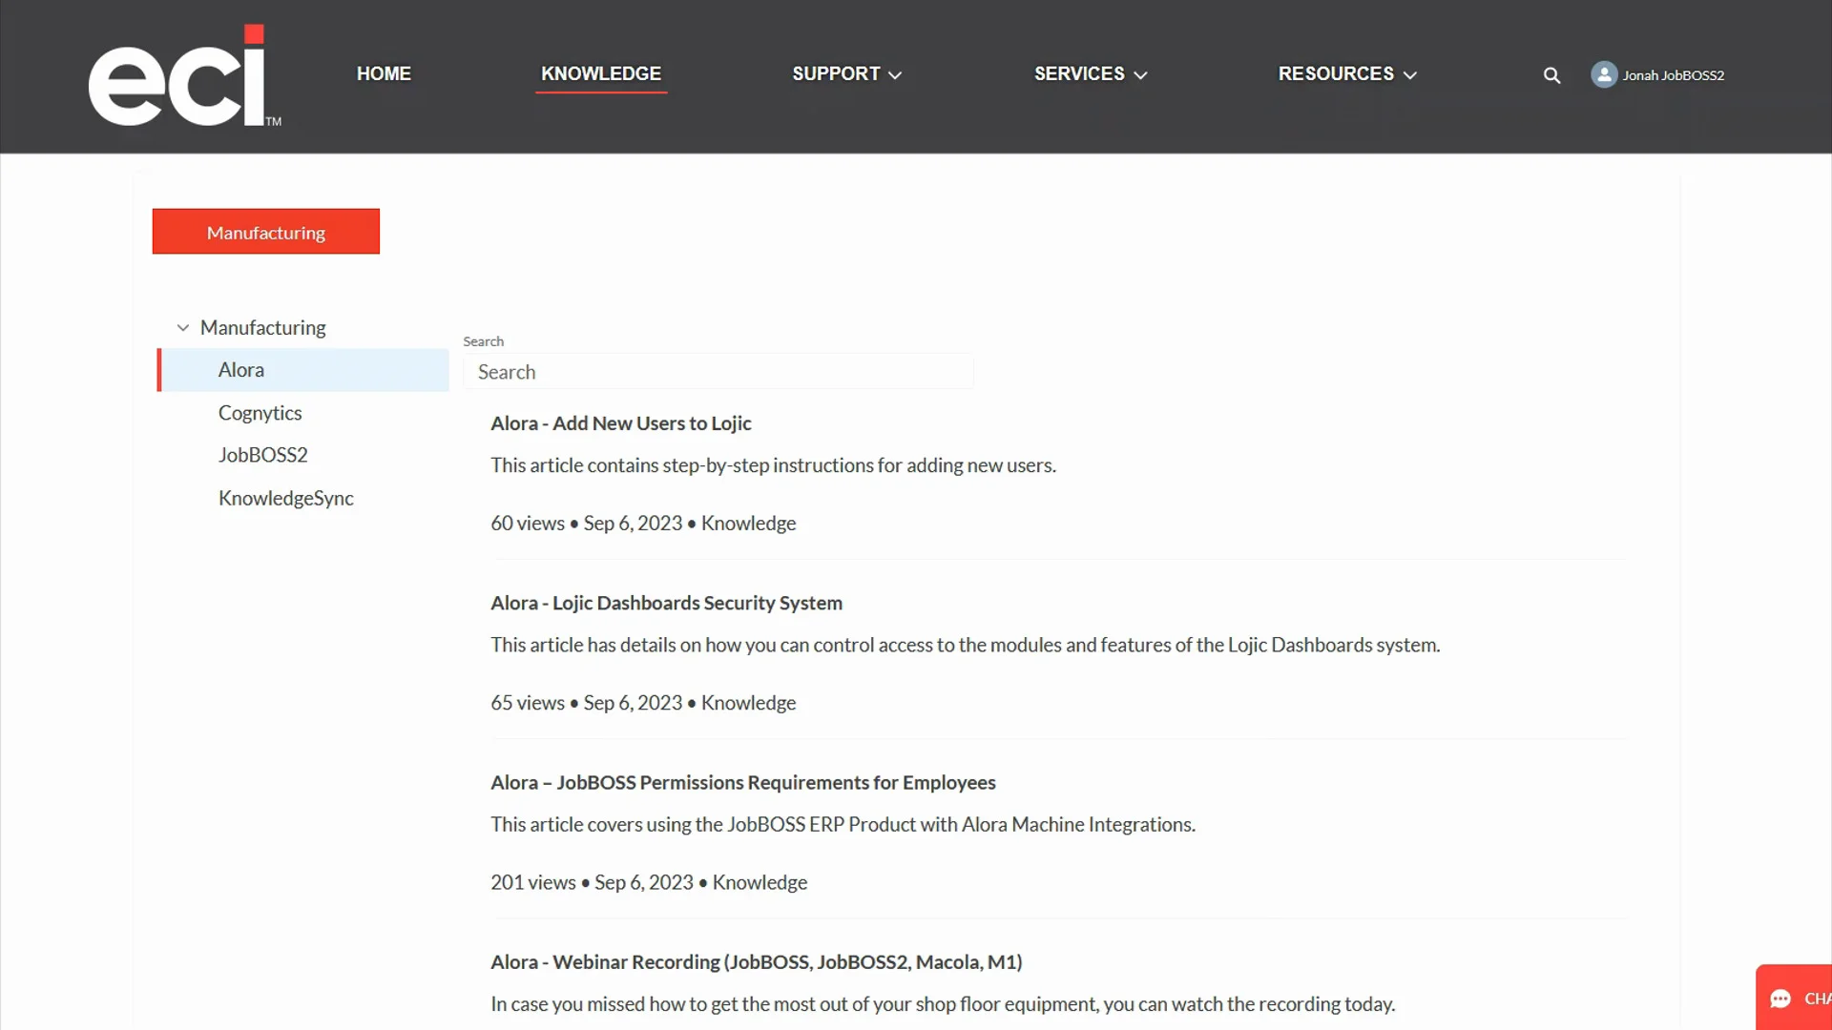Navigate to the Knowledge menu tab
The height and width of the screenshot is (1030, 1832).
(601, 72)
